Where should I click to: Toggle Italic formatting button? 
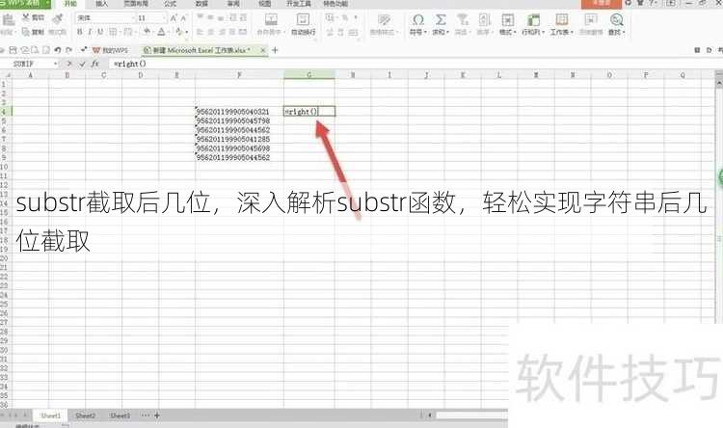click(x=90, y=32)
